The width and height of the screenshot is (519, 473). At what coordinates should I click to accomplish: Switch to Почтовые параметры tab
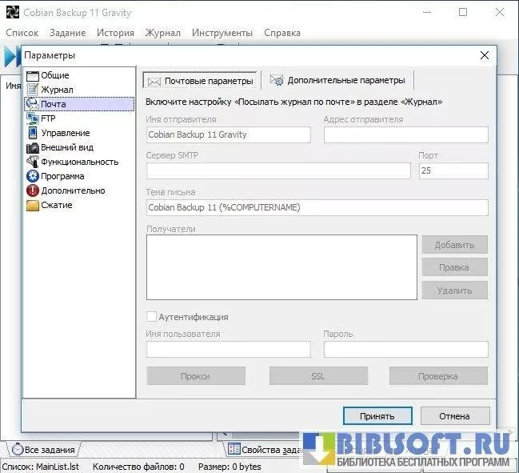[x=202, y=81]
